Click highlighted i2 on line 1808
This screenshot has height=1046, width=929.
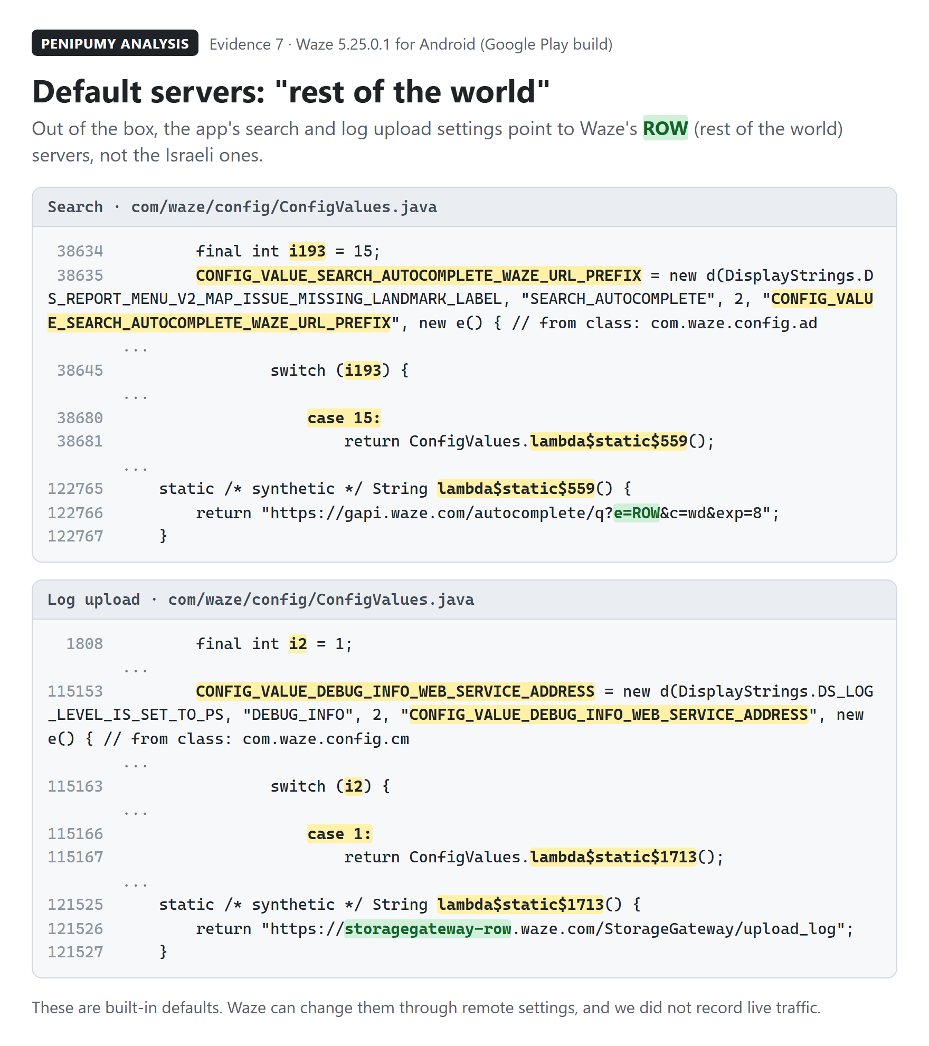[298, 644]
